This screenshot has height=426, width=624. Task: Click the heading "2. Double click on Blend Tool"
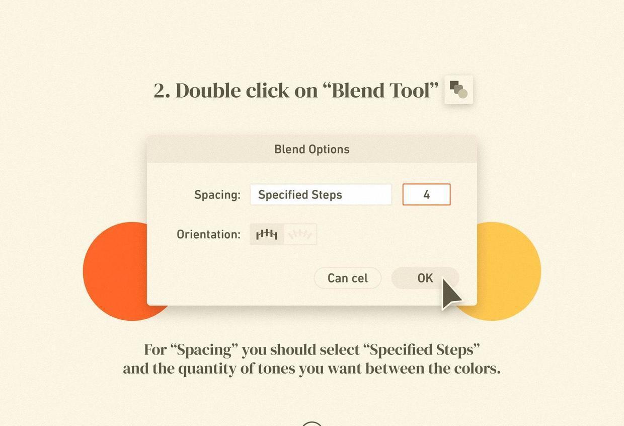click(296, 91)
